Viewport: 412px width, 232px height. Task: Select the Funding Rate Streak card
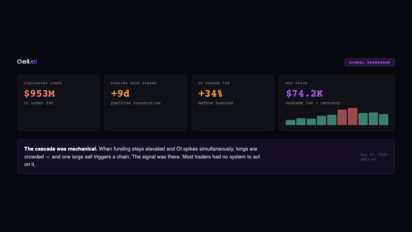click(146, 103)
